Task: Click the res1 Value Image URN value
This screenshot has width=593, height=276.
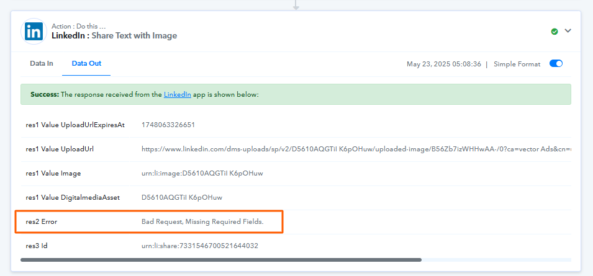Action: point(202,173)
